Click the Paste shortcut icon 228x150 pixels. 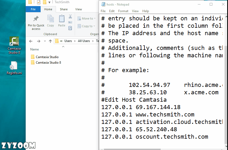coord(70,28)
